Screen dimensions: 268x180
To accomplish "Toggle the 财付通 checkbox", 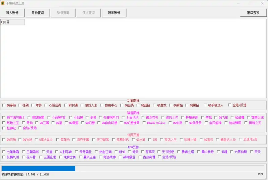I will click(66, 105).
